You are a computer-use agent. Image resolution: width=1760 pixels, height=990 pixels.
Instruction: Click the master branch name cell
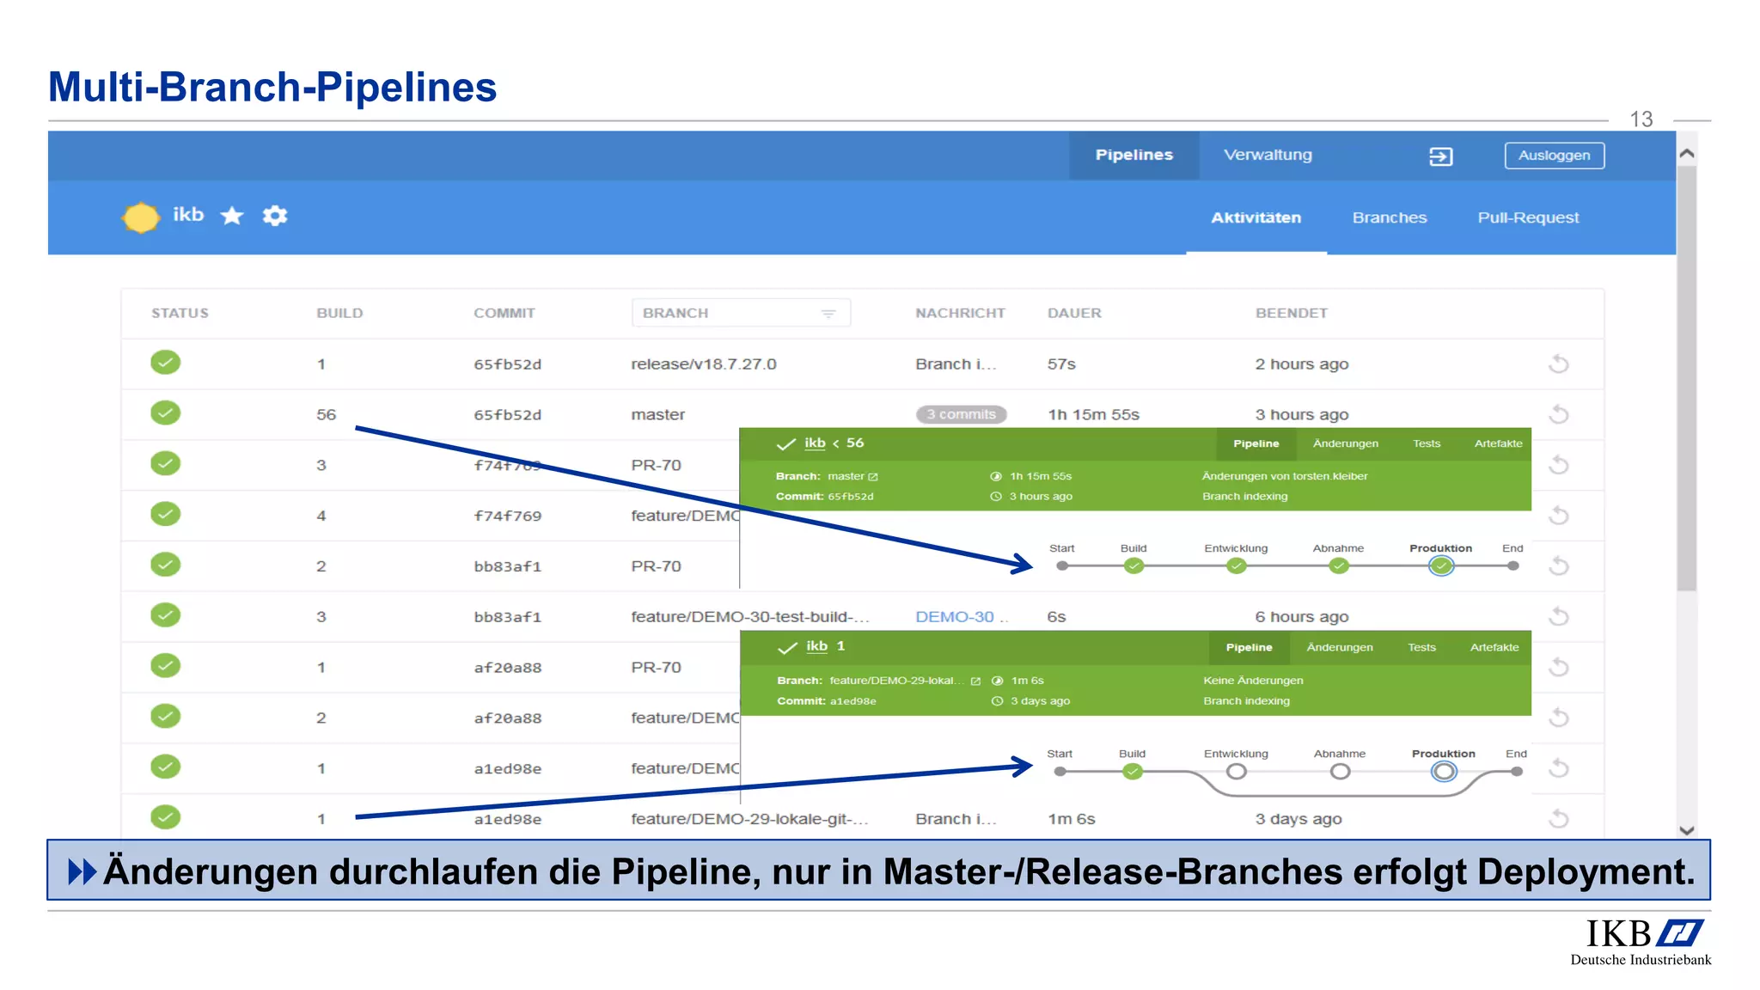point(658,415)
